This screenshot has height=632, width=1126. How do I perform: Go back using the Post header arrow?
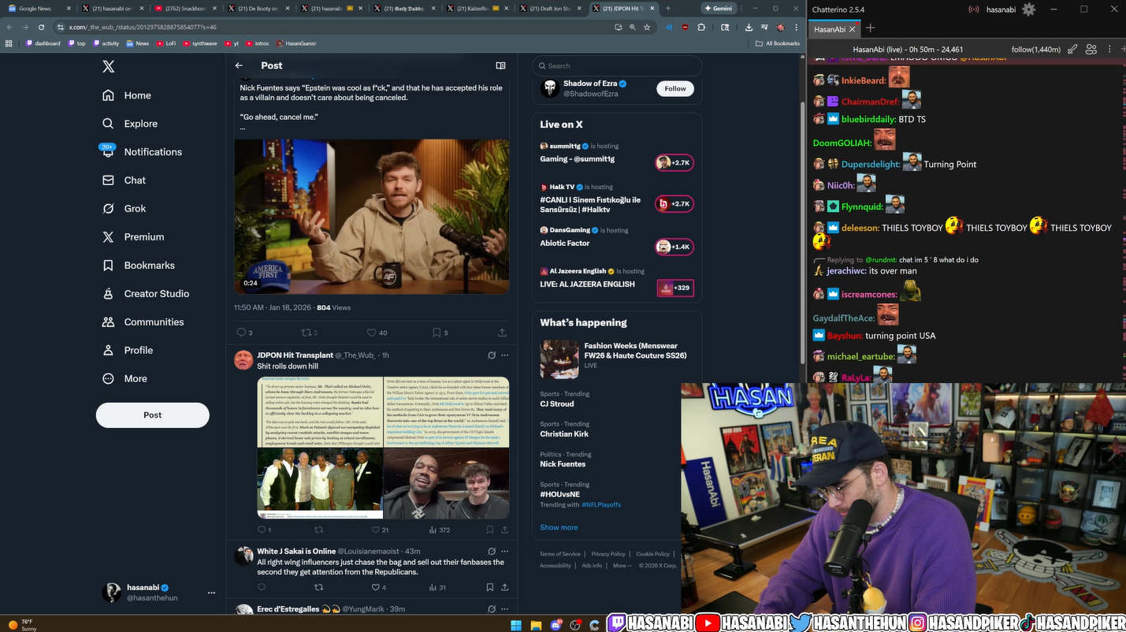coord(239,65)
